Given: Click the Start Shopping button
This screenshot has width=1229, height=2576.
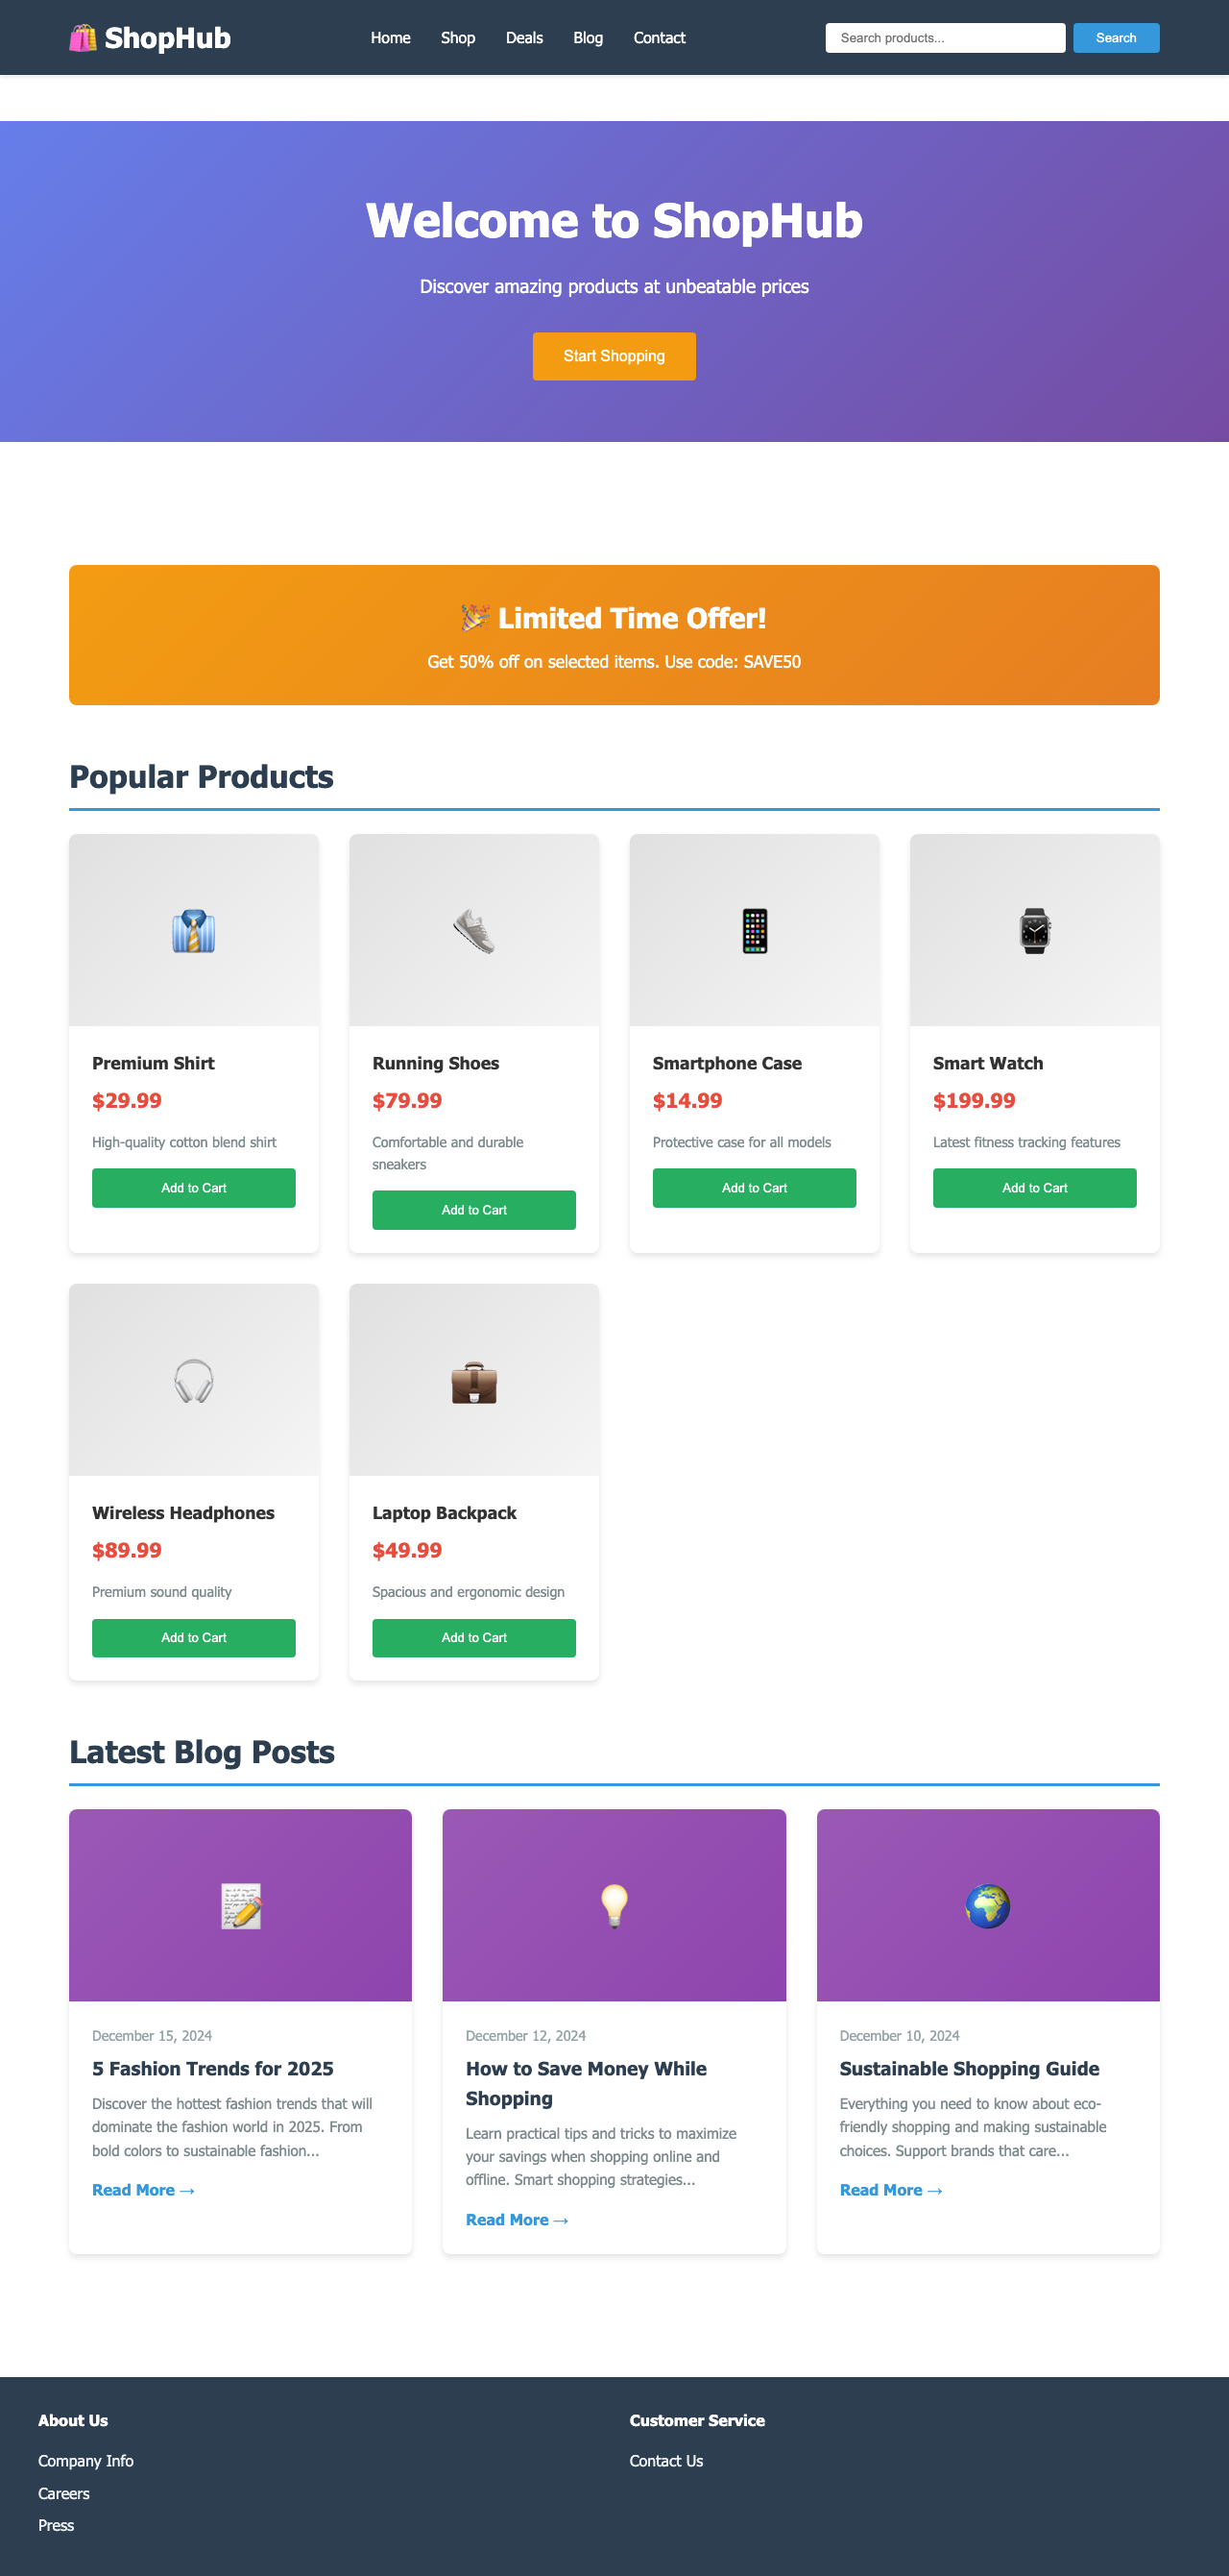Looking at the screenshot, I should click(x=614, y=356).
